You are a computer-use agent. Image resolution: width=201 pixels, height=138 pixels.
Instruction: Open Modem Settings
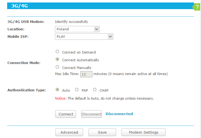tap(143, 132)
